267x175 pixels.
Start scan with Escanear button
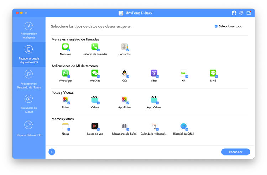point(236,152)
